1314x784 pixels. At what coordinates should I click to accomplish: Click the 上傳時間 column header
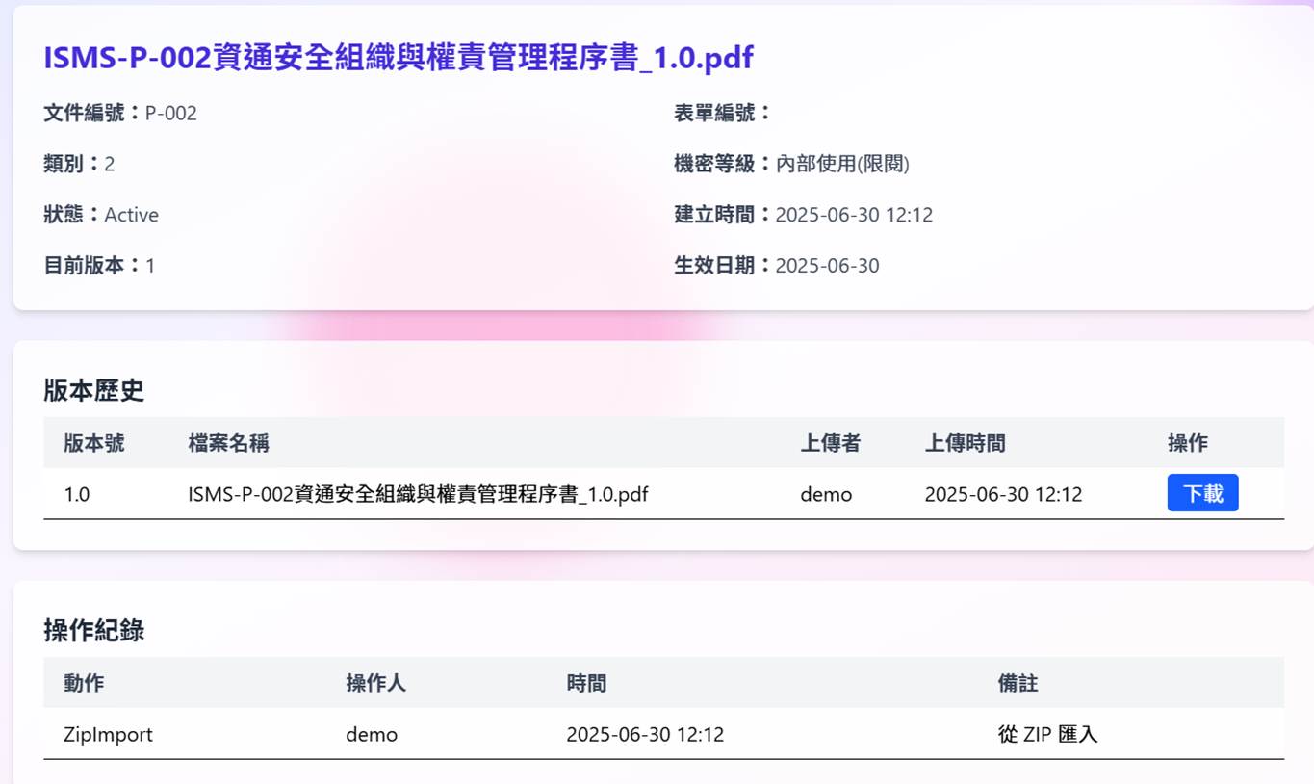pyautogui.click(x=965, y=443)
